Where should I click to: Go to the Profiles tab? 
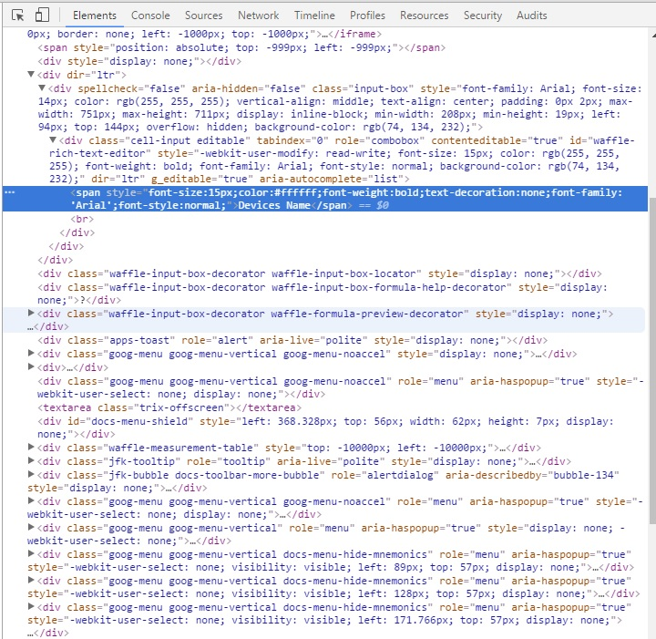367,15
